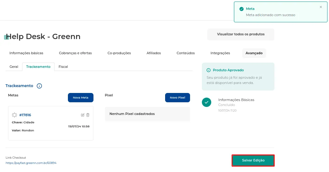The width and height of the screenshot is (329, 172).
Task: Click Visualizar todos os produtos button
Action: tap(241, 34)
